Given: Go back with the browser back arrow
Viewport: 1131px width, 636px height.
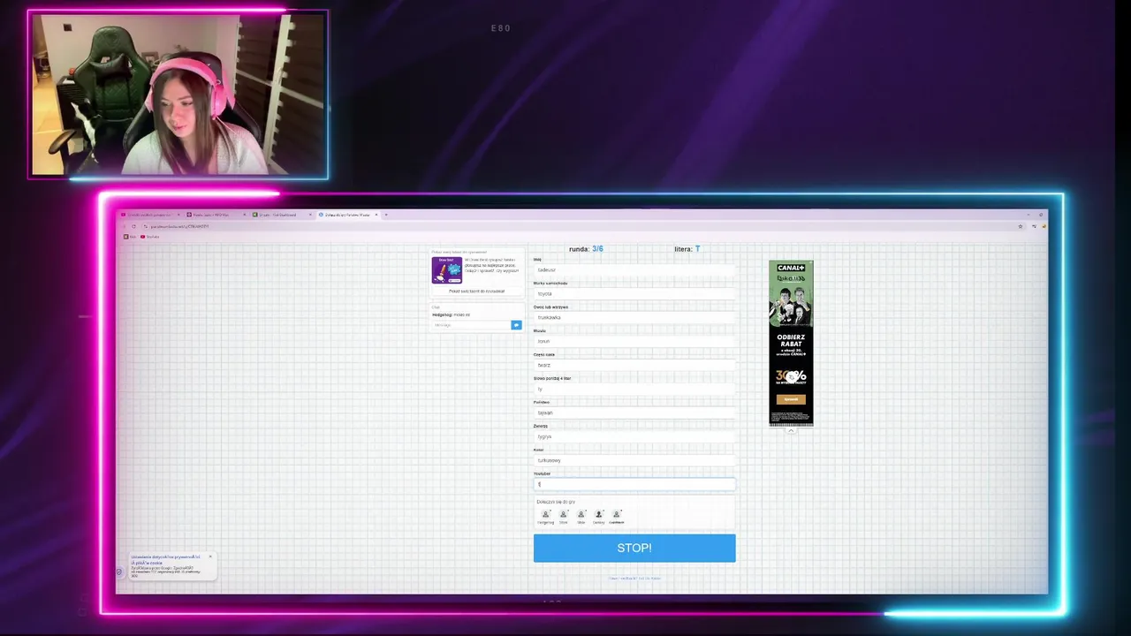Looking at the screenshot, I should 125,226.
